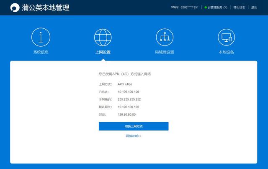Click the subnet mask 255.255.255.252

pyautogui.click(x=129, y=99)
